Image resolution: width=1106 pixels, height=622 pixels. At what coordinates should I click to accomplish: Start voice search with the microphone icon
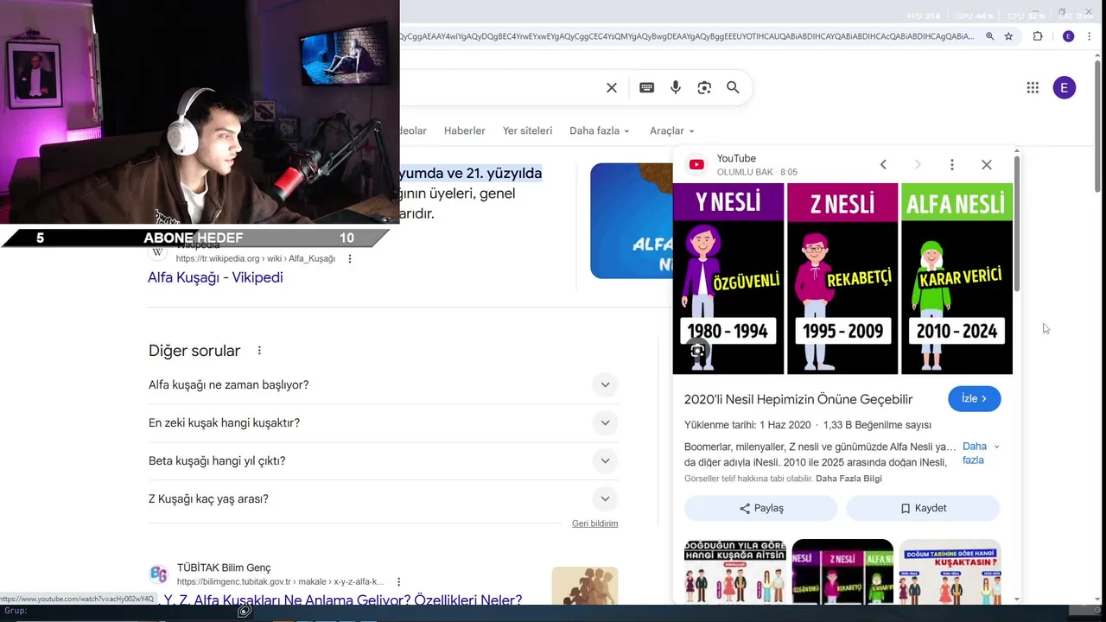[676, 87]
